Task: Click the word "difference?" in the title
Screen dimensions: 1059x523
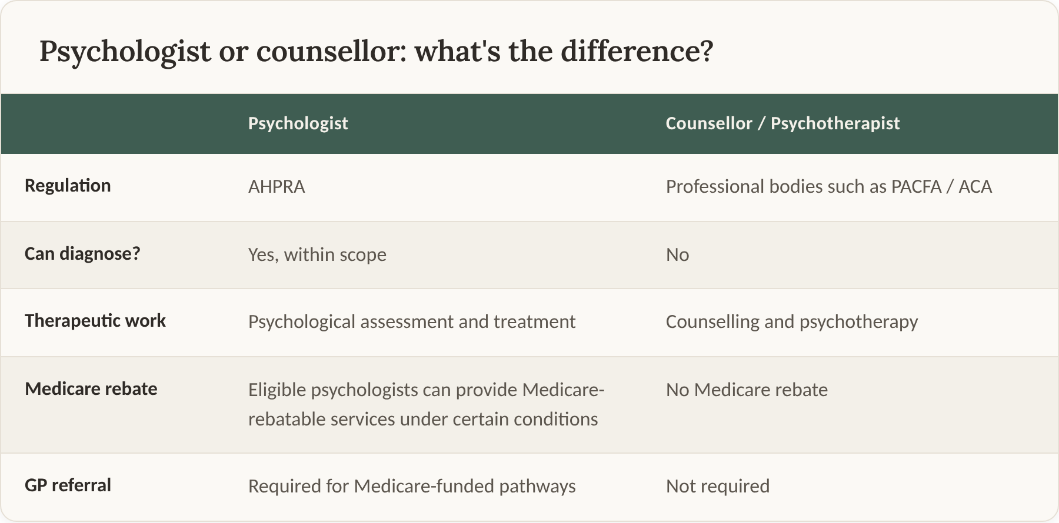Action: (x=637, y=52)
